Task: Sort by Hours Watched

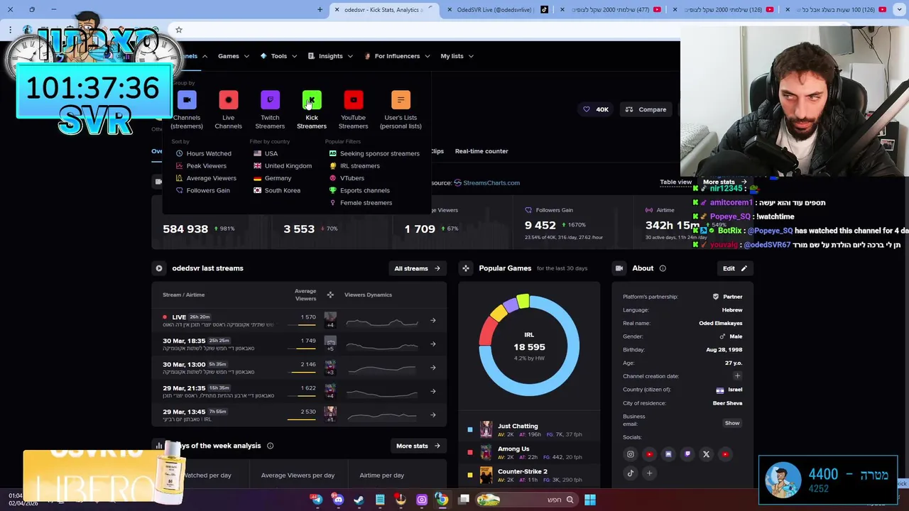Action: [x=203, y=153]
